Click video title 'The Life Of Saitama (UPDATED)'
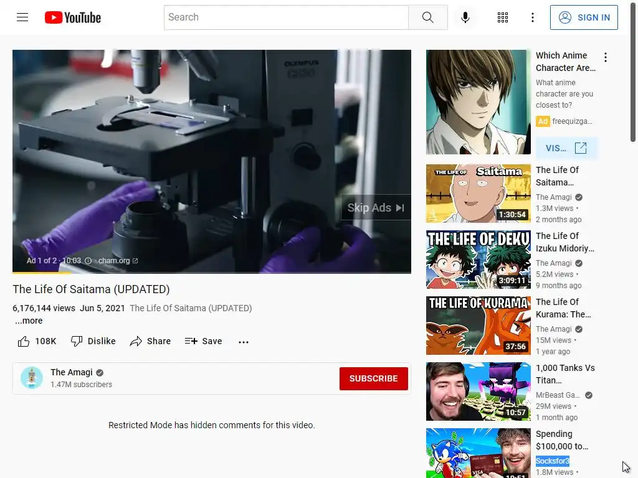Screen dimensions: 638x478 91,289
